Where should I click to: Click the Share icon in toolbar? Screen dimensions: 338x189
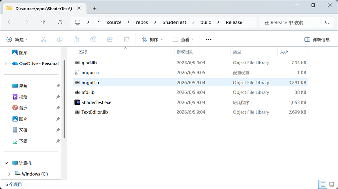[110, 40]
